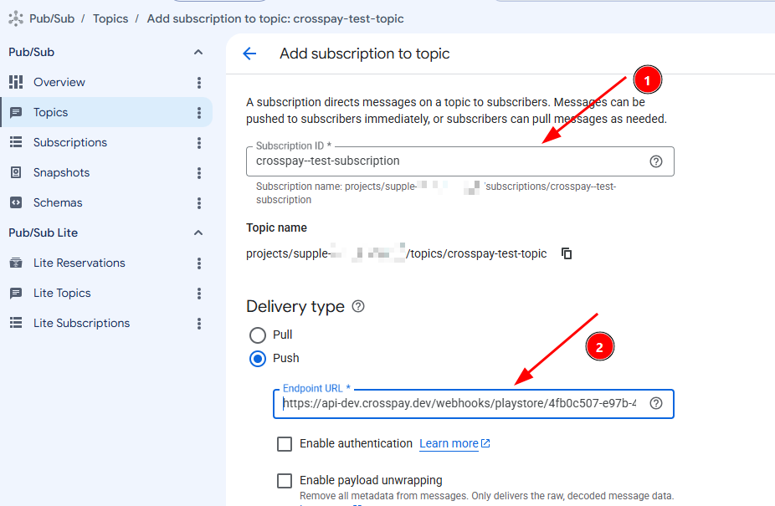The image size is (775, 506).
Task: Click external link icon beside Learn more
Action: tap(486, 443)
